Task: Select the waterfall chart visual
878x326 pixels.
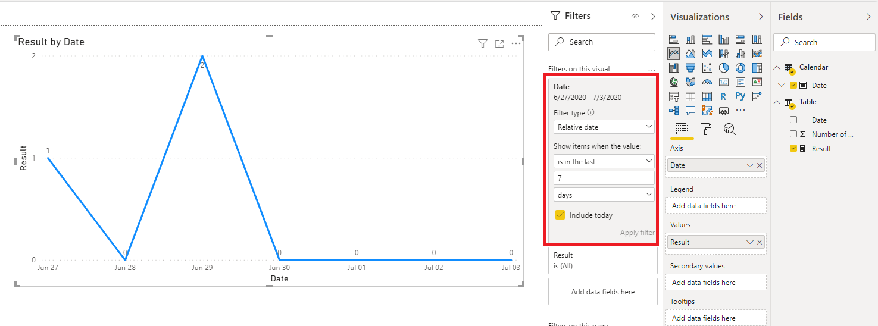Action: [x=674, y=68]
